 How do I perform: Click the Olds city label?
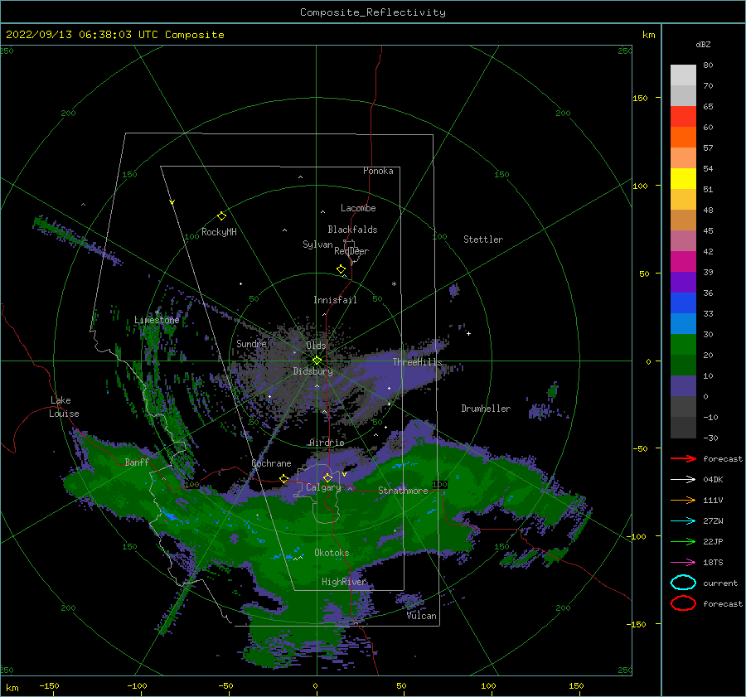point(316,345)
